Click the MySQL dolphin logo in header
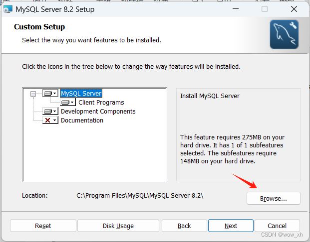Screen dimensions: 310x242 (284, 34)
